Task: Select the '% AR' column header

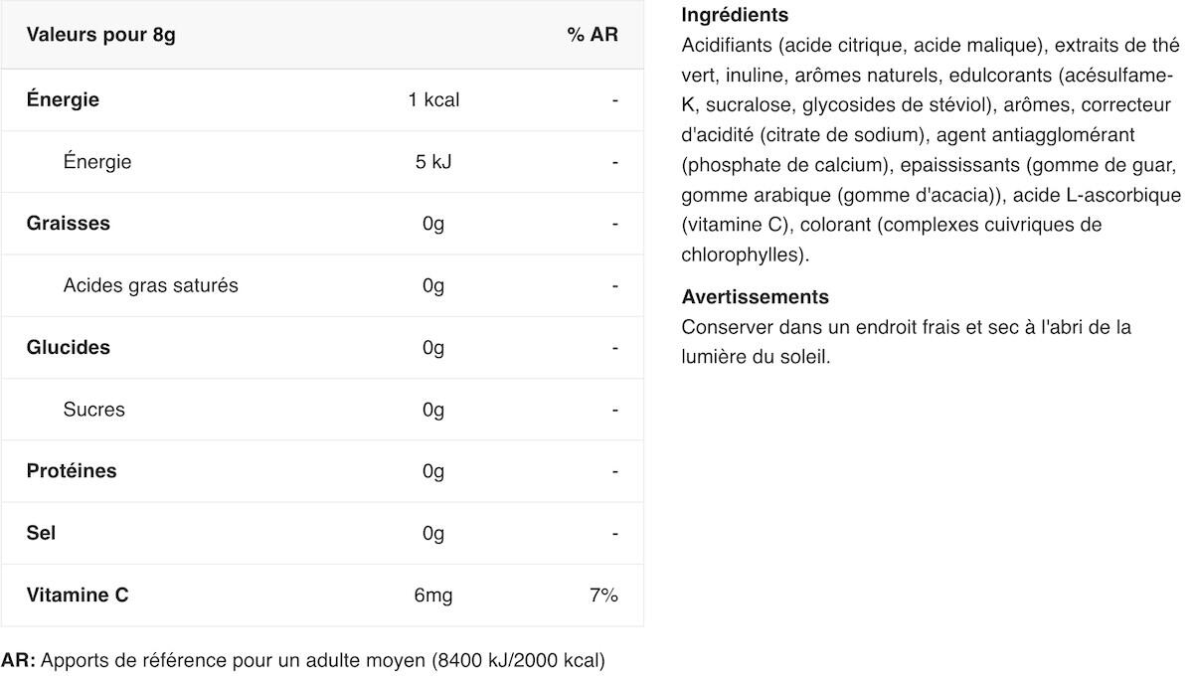Action: click(593, 35)
